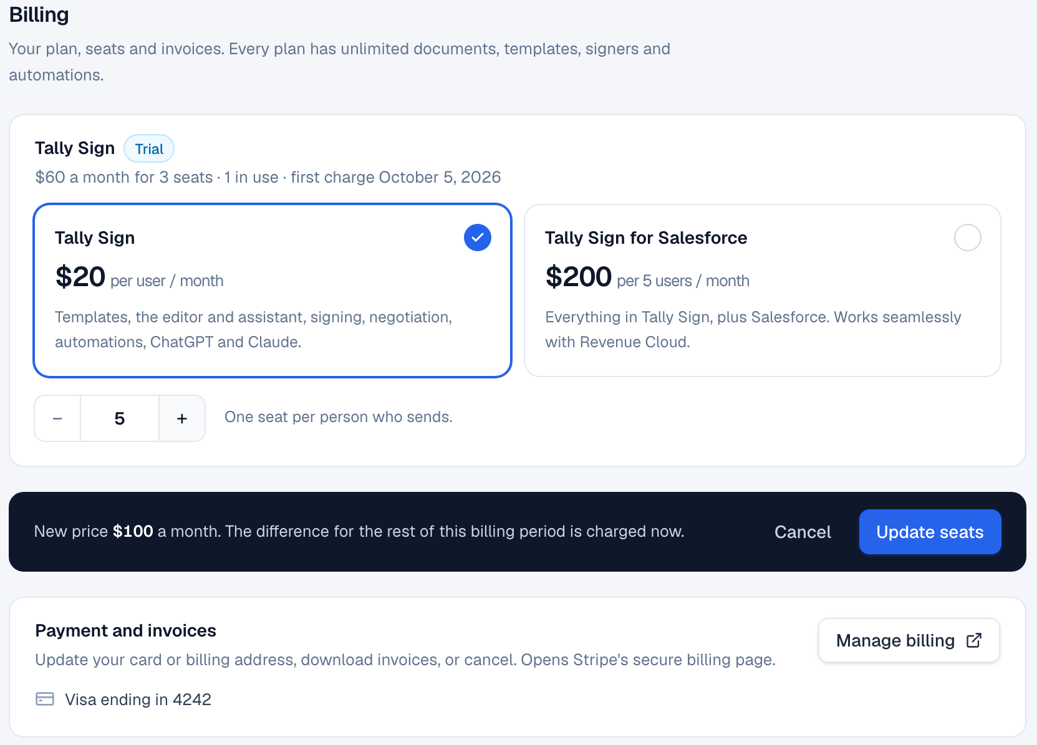Select the Tally Sign plan radio checkmark
The width and height of the screenshot is (1037, 745).
coord(478,238)
